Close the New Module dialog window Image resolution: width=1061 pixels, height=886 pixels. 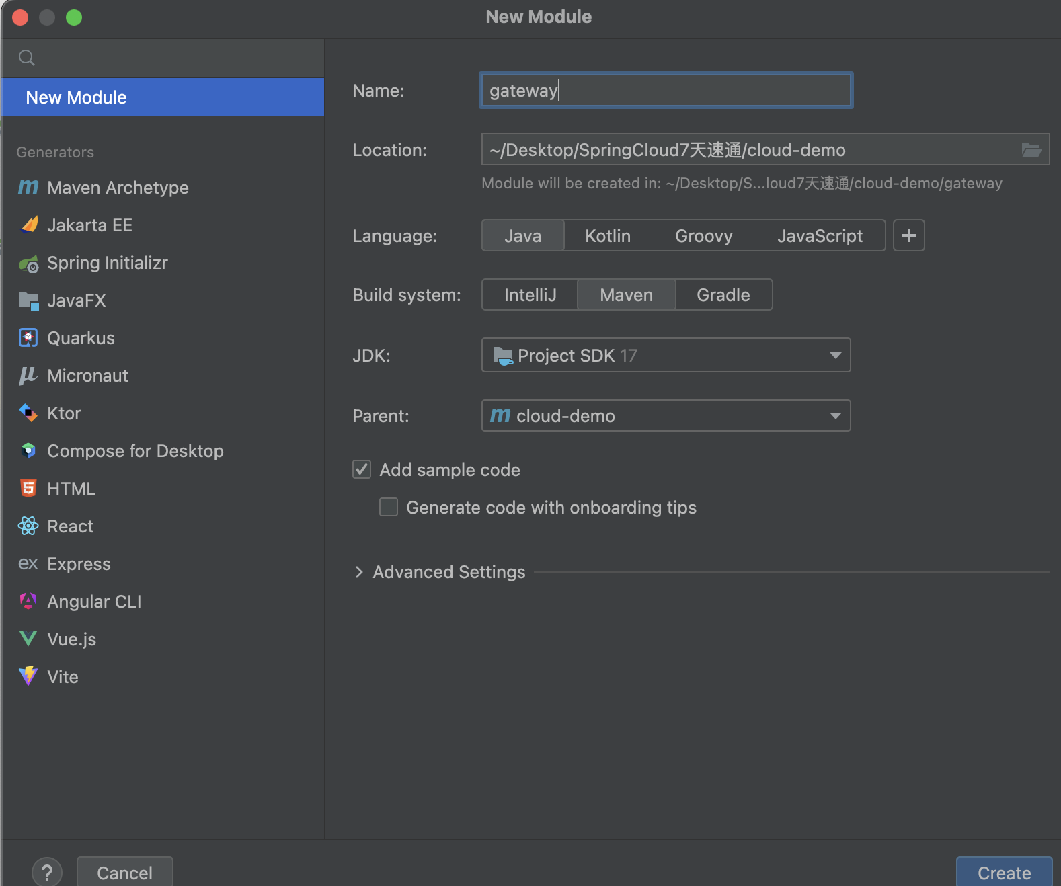20,17
